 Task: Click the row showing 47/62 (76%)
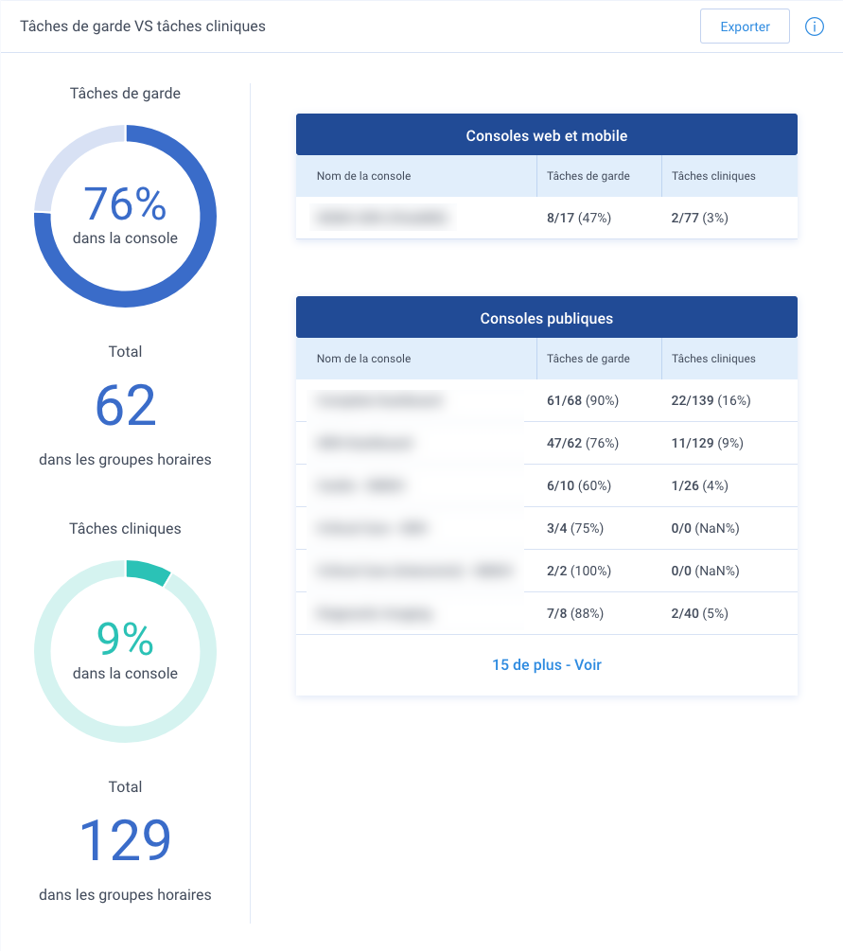tap(547, 443)
